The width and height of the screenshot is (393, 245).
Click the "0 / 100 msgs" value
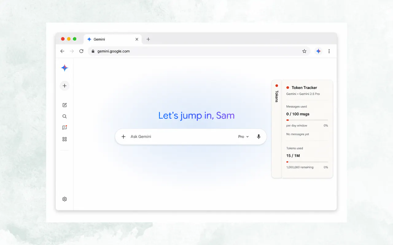pyautogui.click(x=298, y=114)
